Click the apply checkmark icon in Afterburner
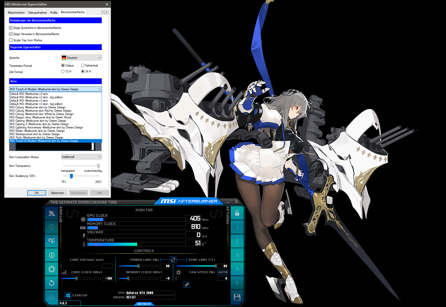This screenshot has width=446, height=307. pos(52,297)
